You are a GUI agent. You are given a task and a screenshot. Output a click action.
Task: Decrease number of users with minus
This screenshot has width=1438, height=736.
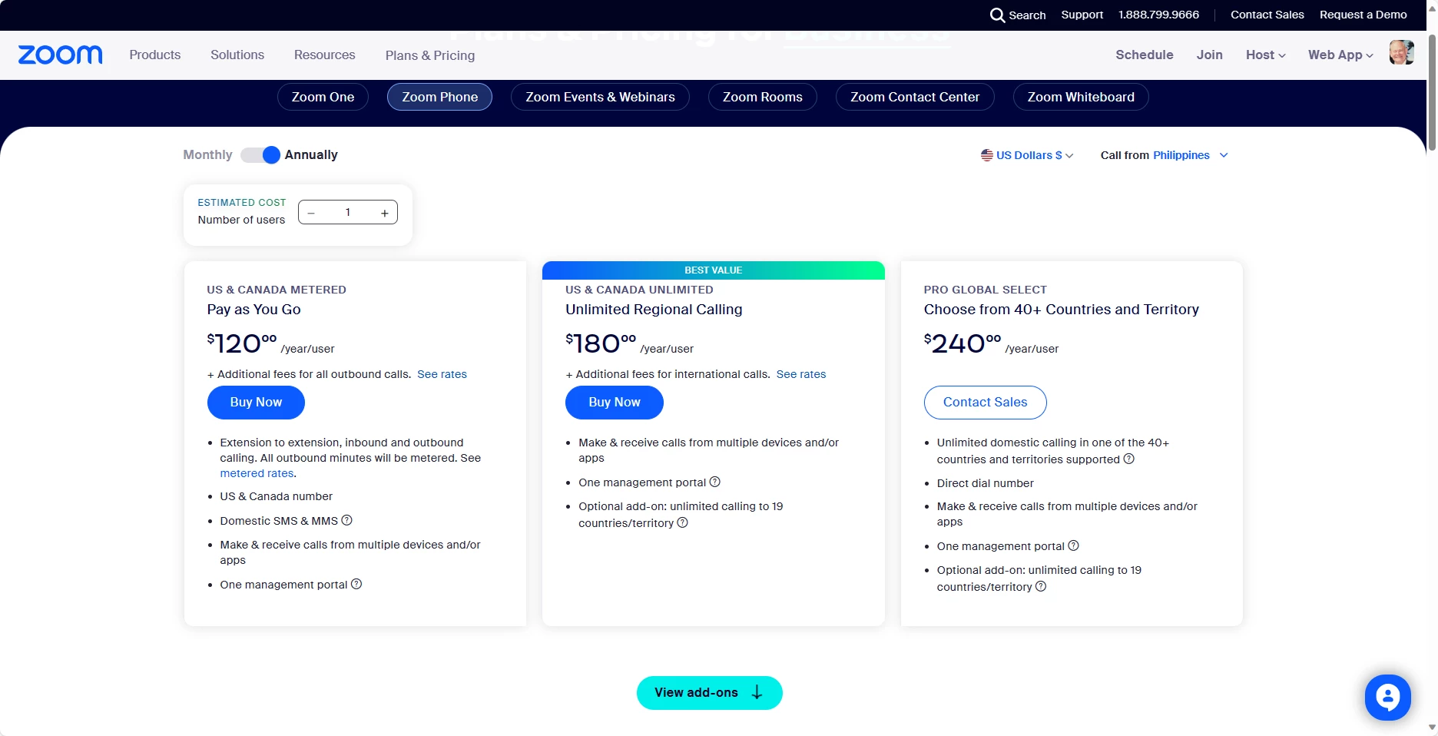point(311,213)
